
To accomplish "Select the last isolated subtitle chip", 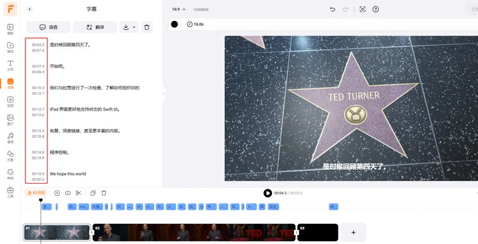I will 333,207.
